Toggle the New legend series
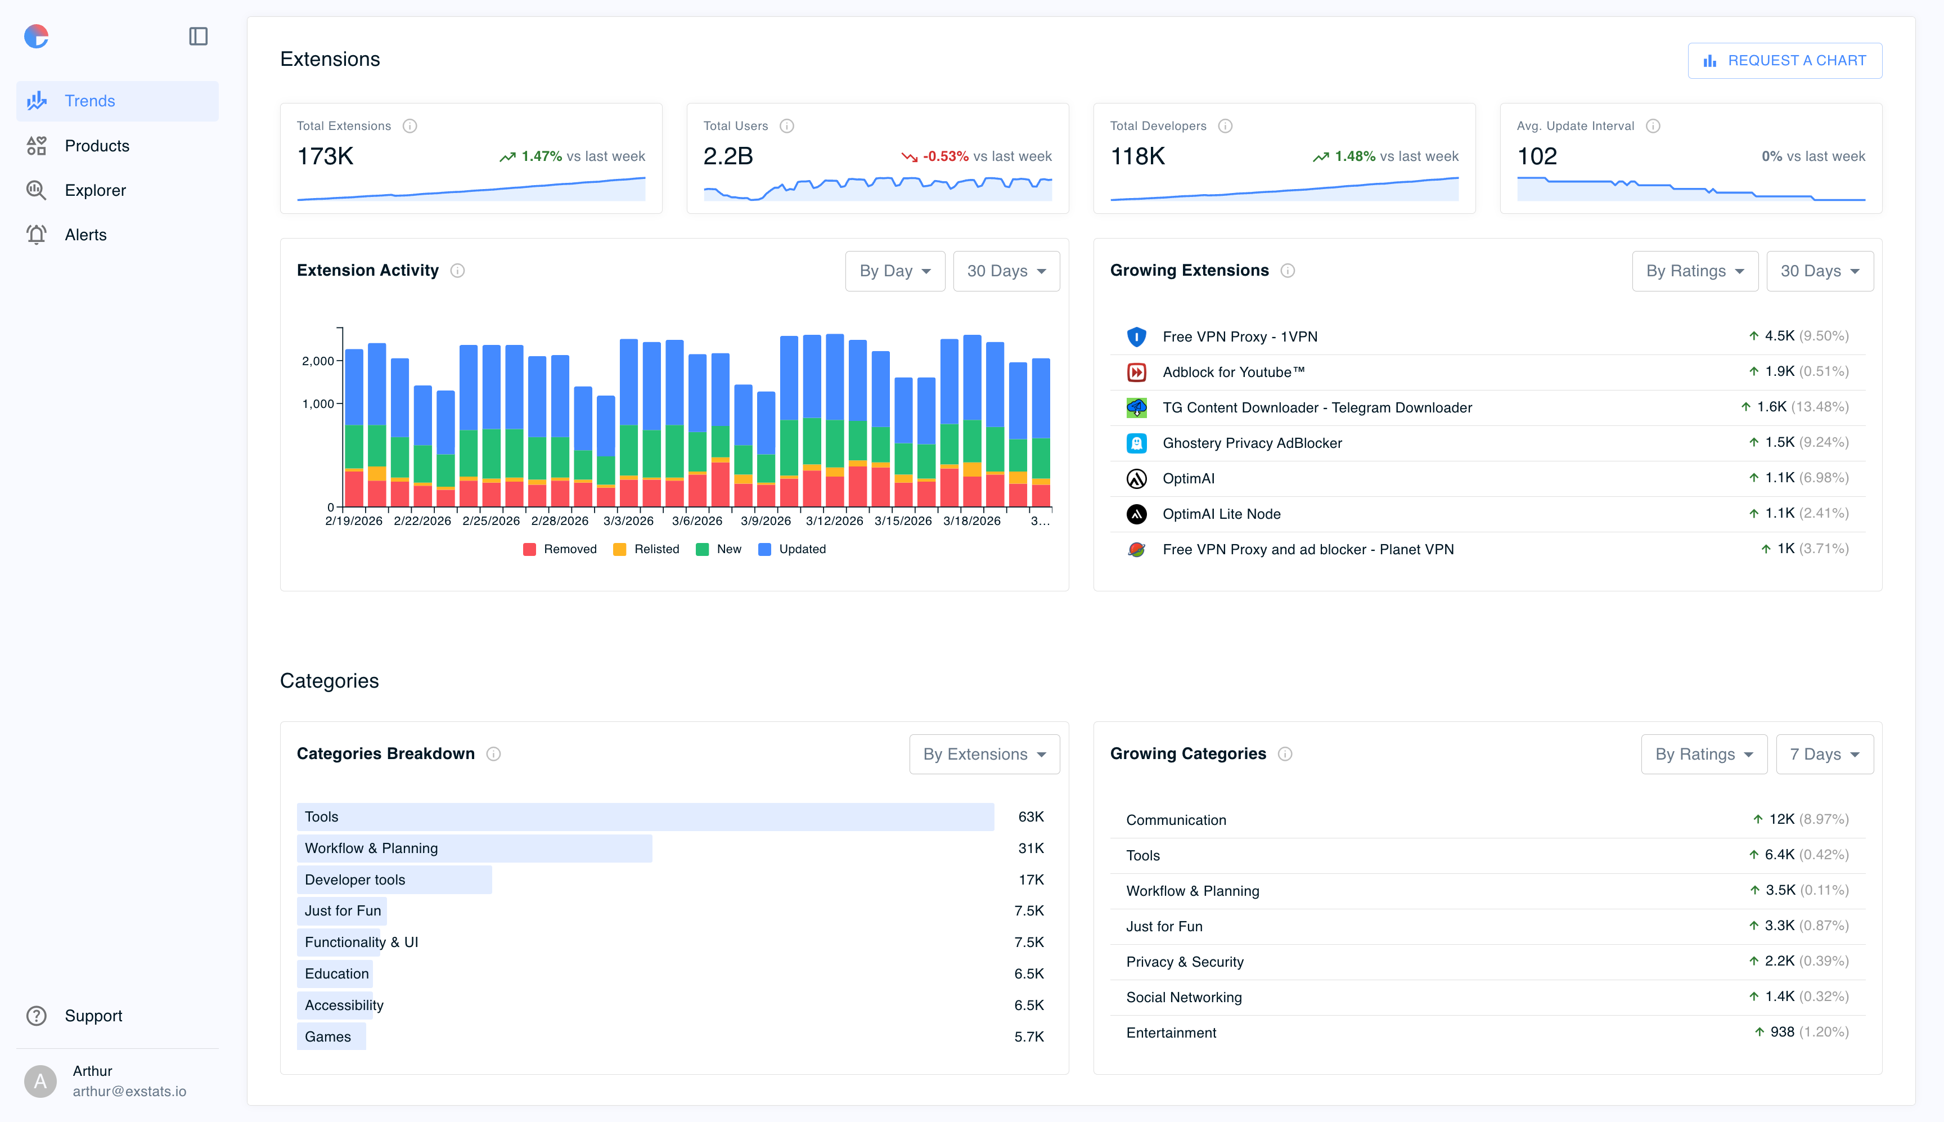 tap(719, 549)
